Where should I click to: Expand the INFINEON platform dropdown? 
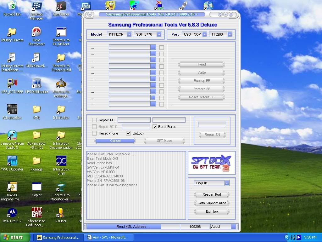click(x=129, y=34)
